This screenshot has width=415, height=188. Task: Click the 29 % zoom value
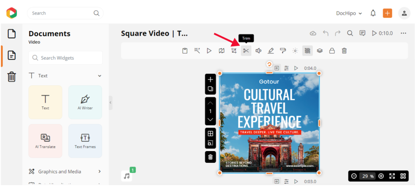tap(367, 176)
